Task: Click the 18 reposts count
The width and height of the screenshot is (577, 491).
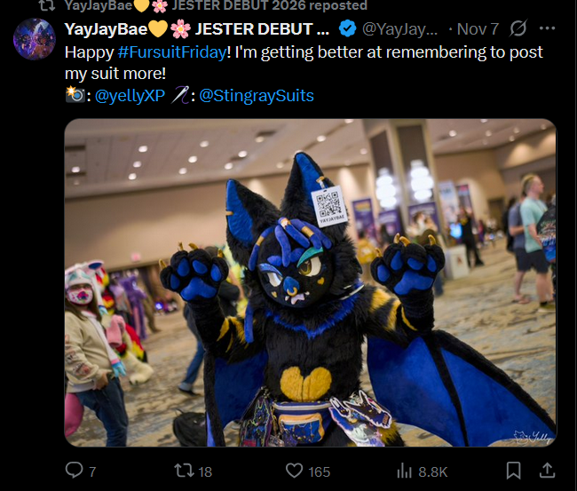Action: 205,471
